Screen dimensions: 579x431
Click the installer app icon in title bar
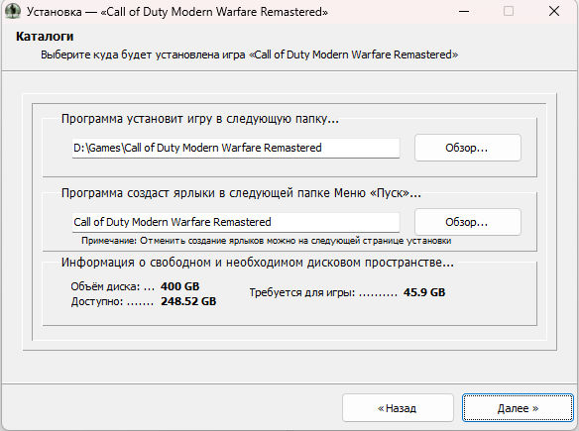click(13, 11)
